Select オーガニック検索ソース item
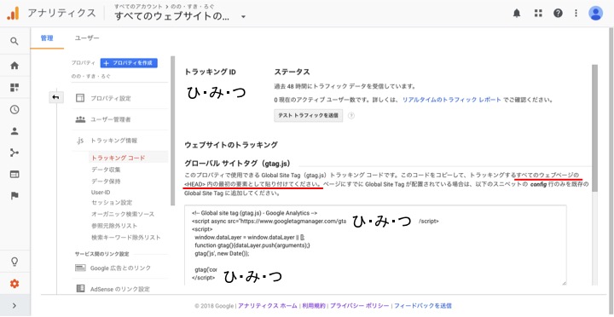This screenshot has width=614, height=317. point(123,214)
